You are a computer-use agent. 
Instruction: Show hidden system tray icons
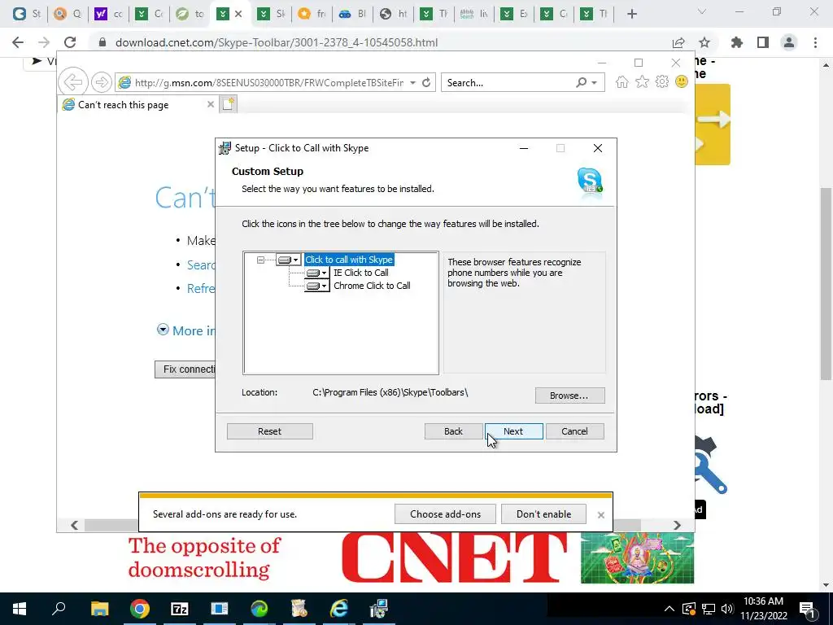[669, 609]
